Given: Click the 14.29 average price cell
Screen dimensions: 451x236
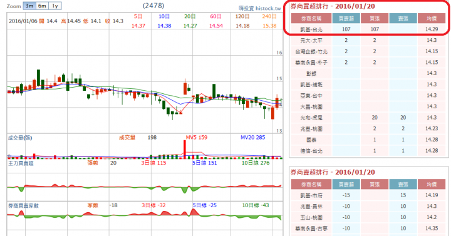Looking at the screenshot, I should [432, 29].
